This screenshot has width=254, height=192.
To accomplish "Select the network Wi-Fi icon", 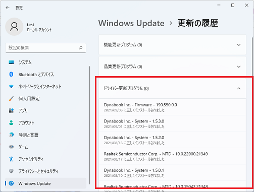I will click(11, 87).
